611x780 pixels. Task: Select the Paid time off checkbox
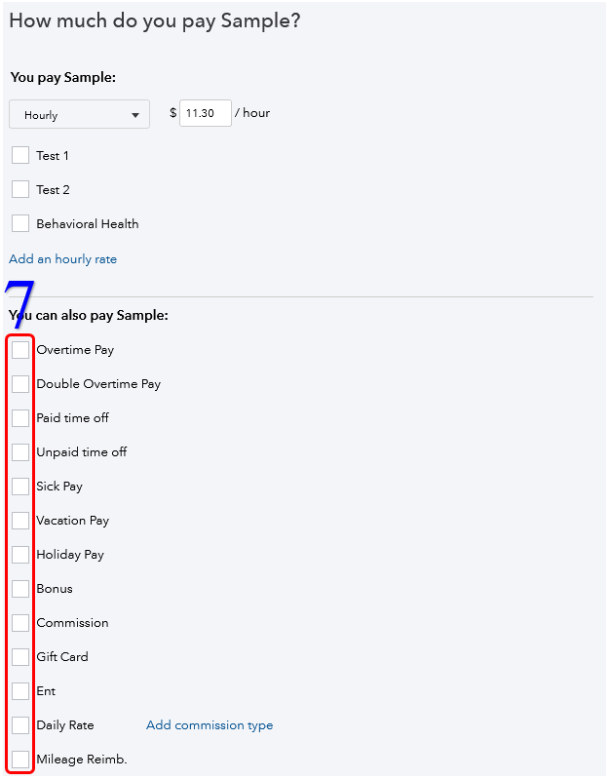click(20, 418)
